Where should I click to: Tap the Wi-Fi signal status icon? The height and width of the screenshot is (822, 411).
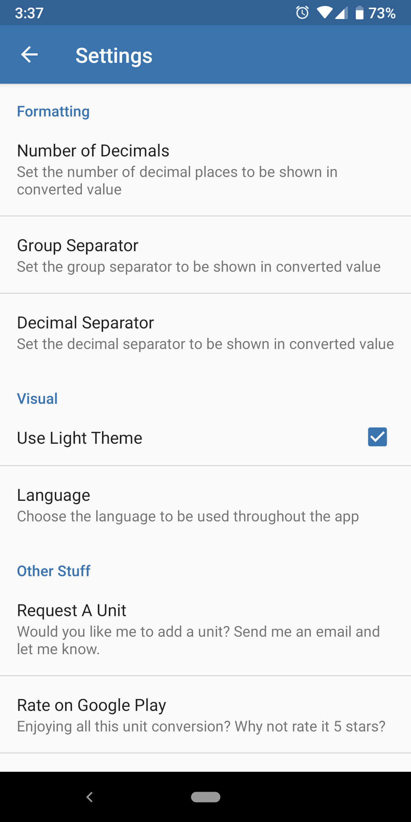[324, 13]
